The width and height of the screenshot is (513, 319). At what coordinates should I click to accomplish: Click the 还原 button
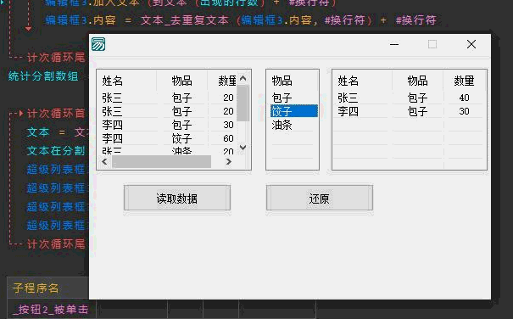click(x=320, y=198)
